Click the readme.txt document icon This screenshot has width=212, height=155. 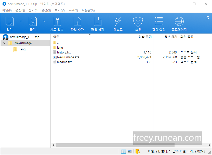click(x=55, y=62)
